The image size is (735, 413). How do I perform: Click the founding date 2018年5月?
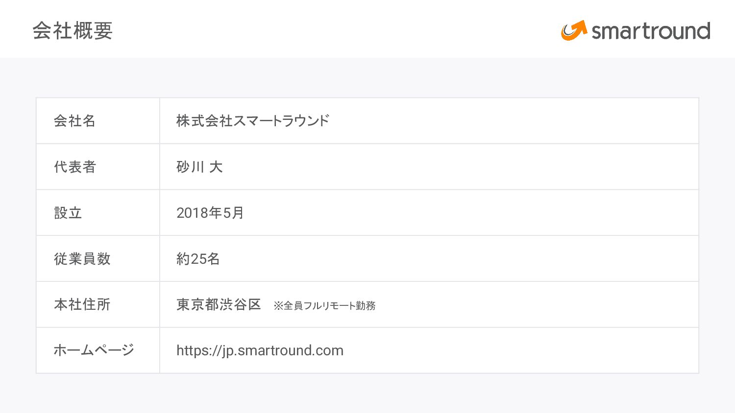point(210,213)
